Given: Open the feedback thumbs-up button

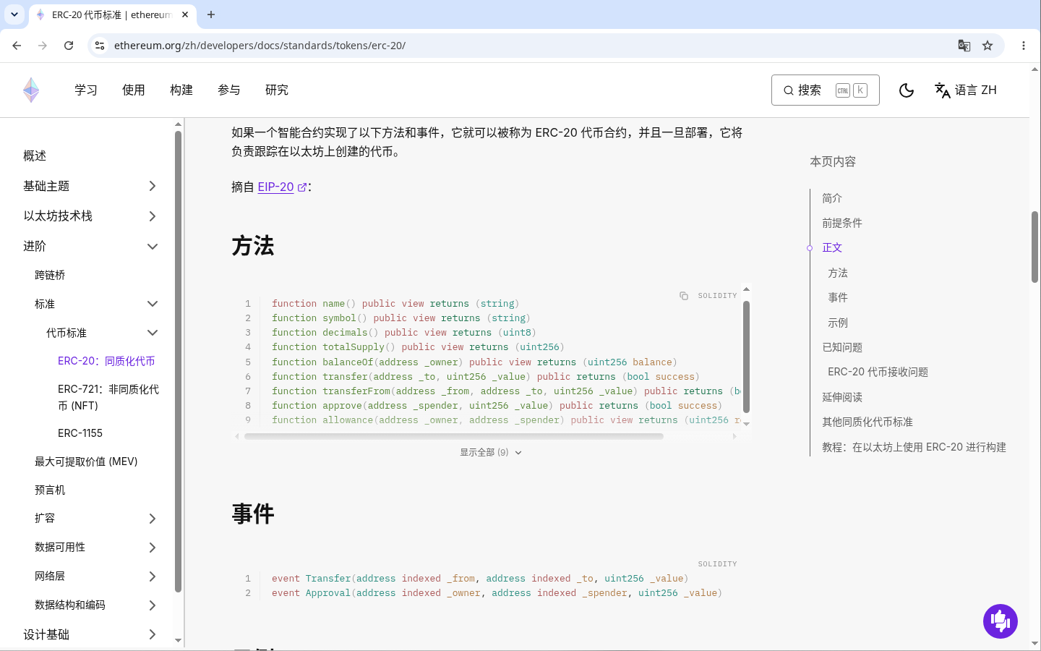Looking at the screenshot, I should point(1001,621).
